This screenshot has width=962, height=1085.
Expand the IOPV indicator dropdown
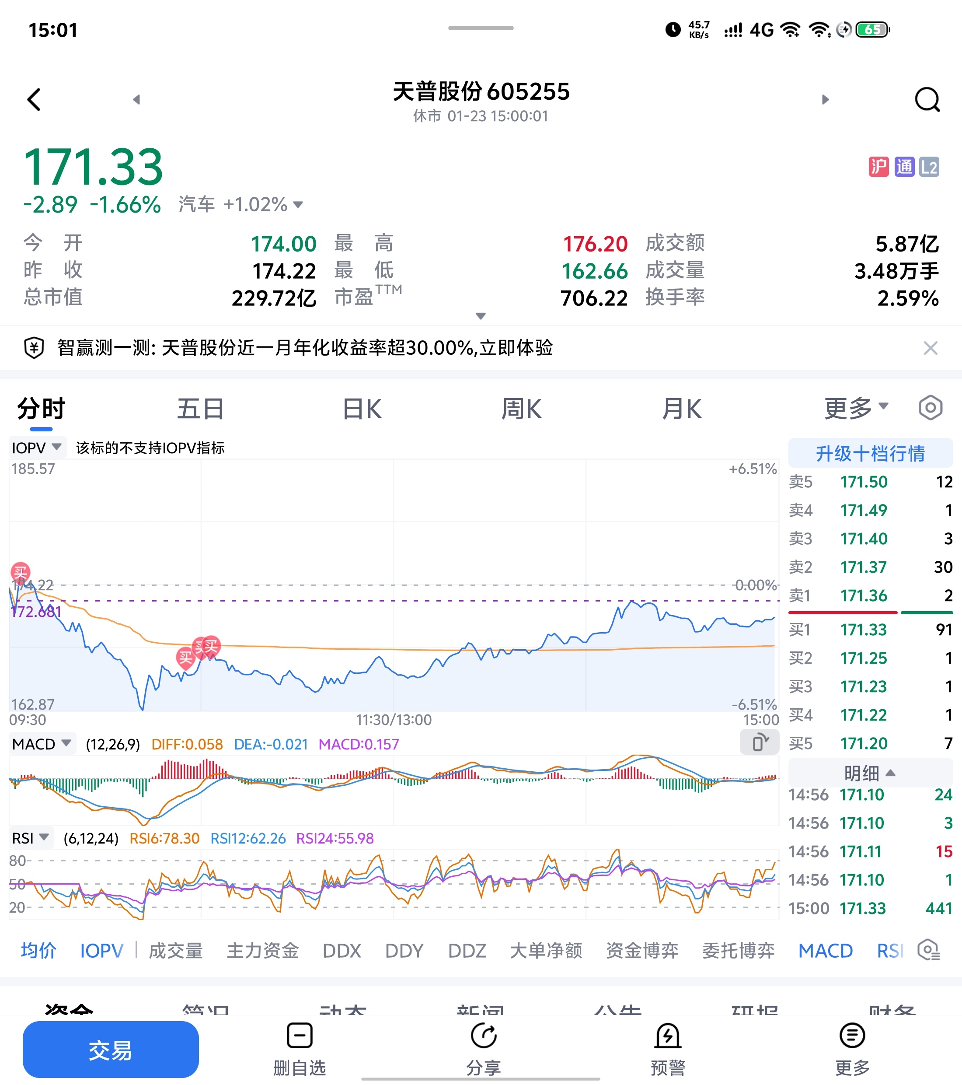pos(37,448)
